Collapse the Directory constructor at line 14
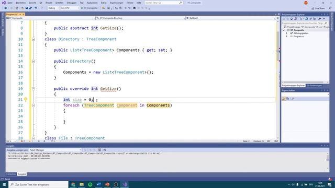This screenshot has height=188, width=335. (33, 61)
